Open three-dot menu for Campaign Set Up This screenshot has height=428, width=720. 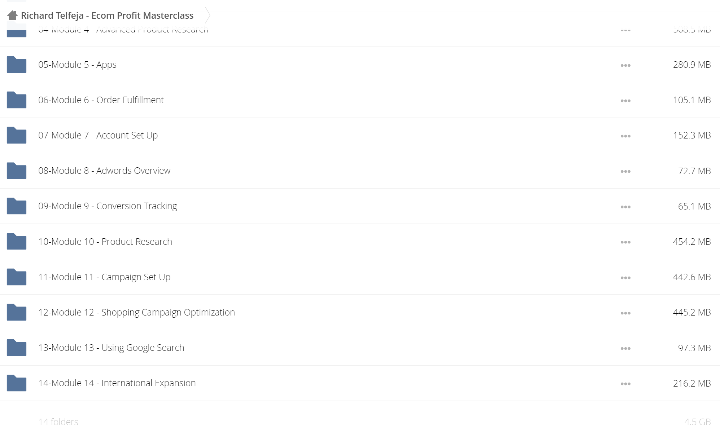(625, 278)
